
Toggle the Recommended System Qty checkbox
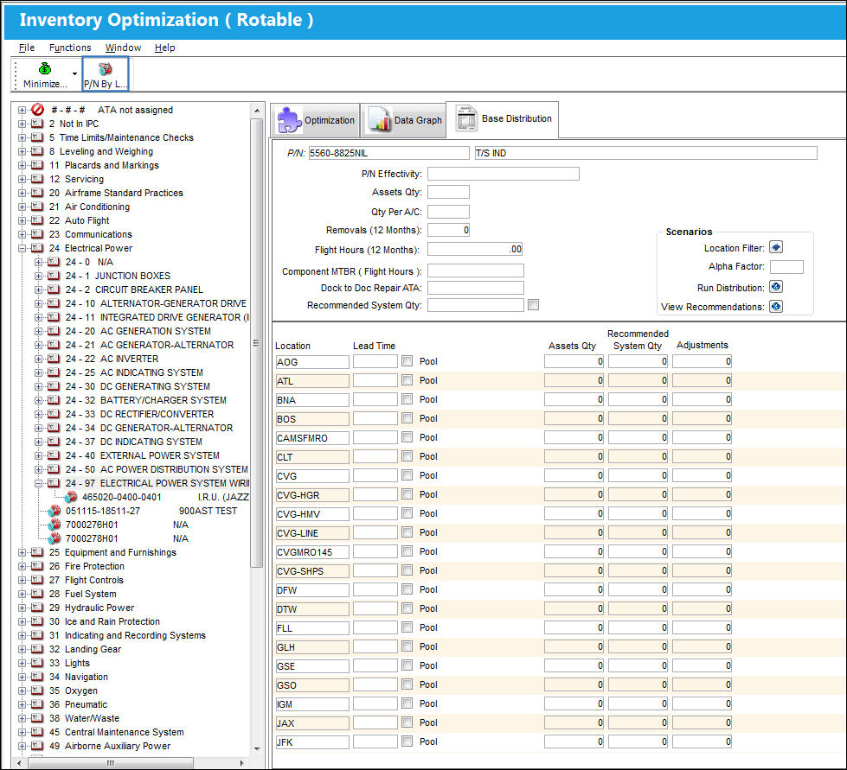534,305
